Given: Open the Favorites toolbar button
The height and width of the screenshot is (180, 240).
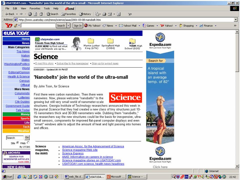Looking at the screenshot, I should coord(68,14).
